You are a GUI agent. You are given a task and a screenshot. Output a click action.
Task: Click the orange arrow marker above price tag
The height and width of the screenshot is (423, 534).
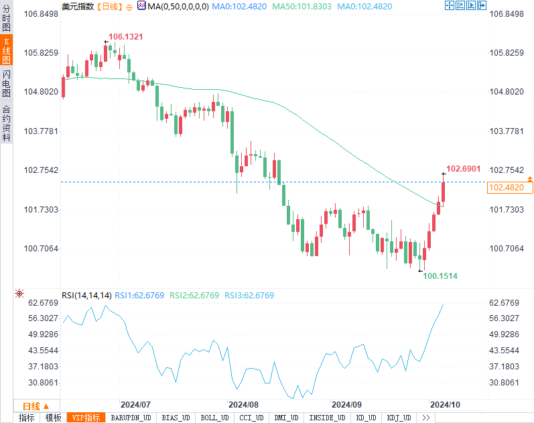tap(529, 178)
